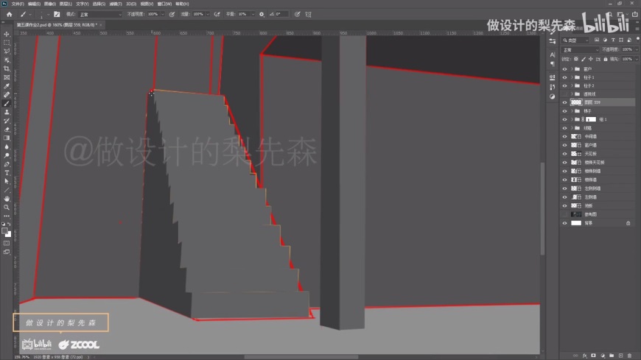Switch foreground and background colors
The height and width of the screenshot is (360, 641).
10,224
